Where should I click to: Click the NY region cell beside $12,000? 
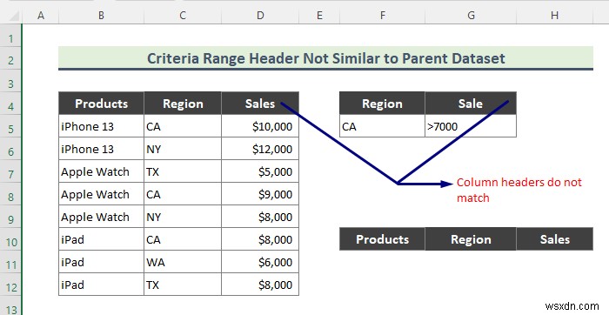click(x=183, y=149)
